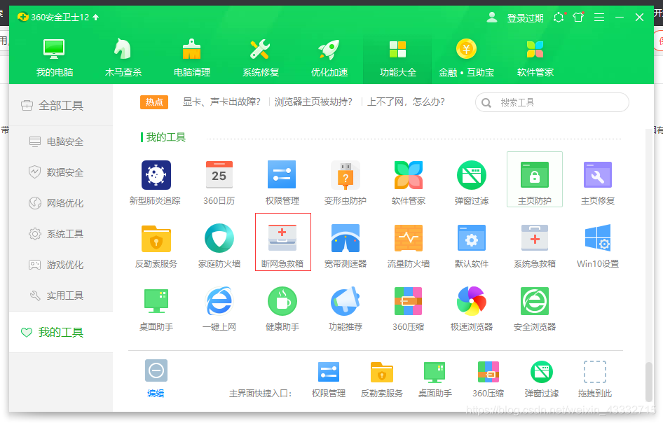Select 实用工具 category in sidebar
Image resolution: width=663 pixels, height=423 pixels.
(61, 296)
